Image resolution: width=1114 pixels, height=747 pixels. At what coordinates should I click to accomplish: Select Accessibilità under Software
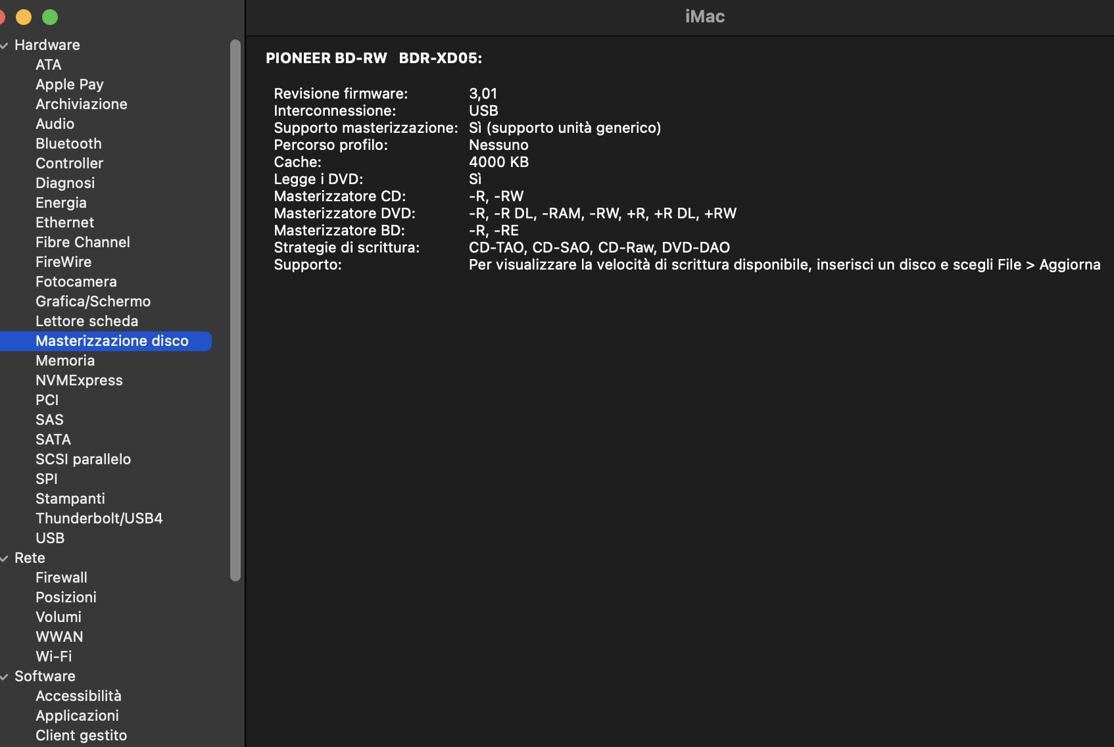point(78,696)
